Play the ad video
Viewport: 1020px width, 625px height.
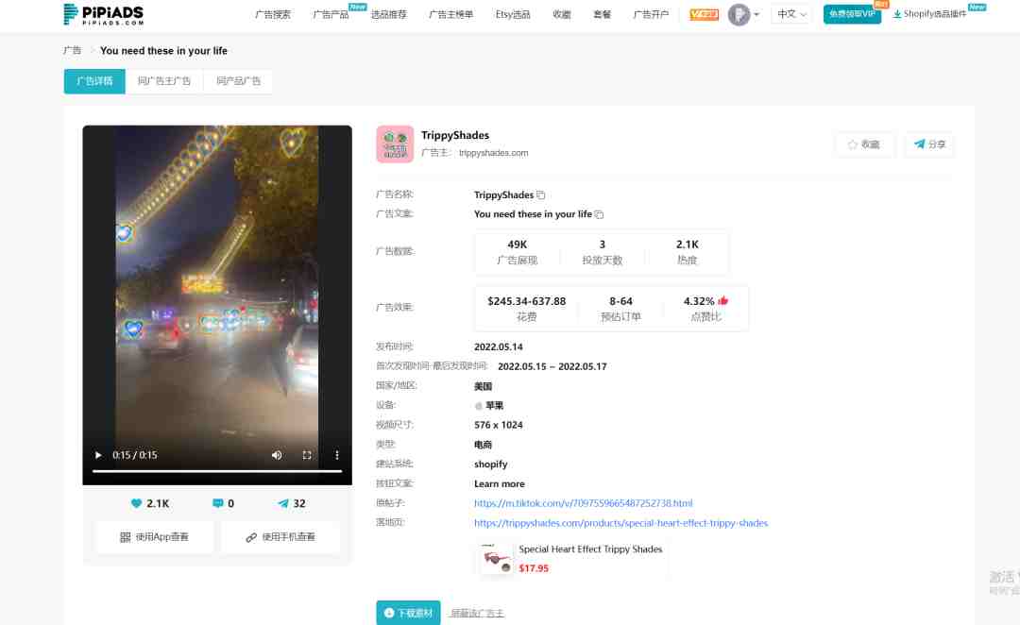pyautogui.click(x=98, y=455)
